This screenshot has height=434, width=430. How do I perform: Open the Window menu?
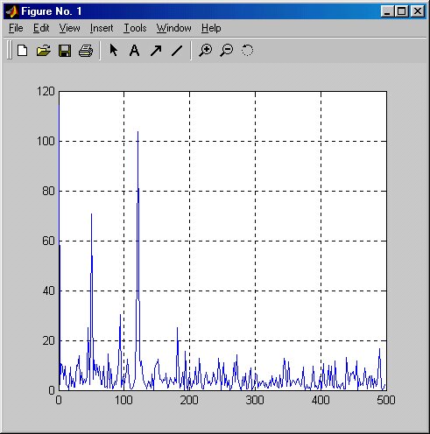173,28
